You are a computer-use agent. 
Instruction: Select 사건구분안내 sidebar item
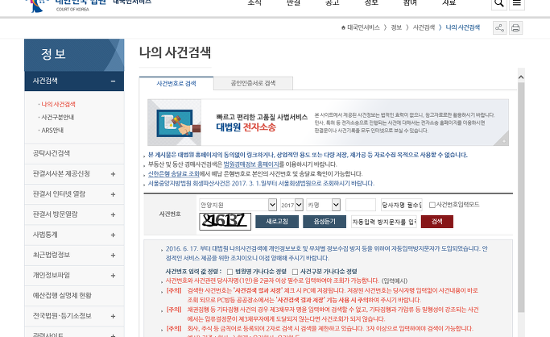(x=57, y=117)
